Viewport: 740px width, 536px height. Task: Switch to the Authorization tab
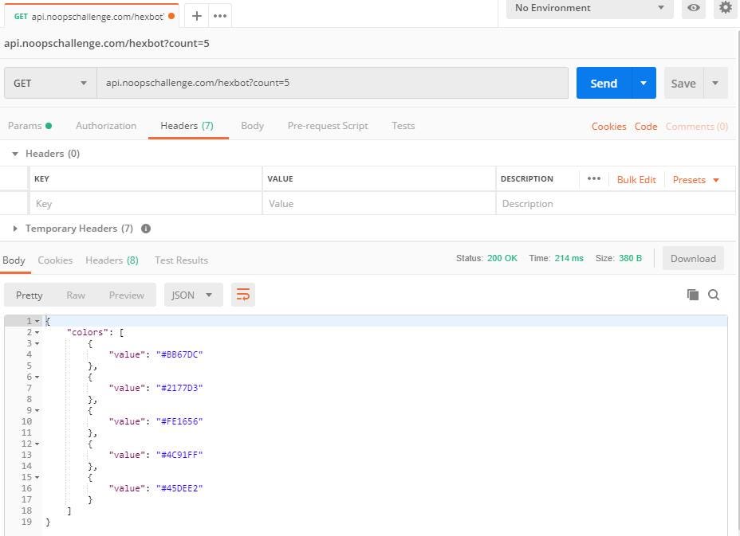(x=106, y=126)
